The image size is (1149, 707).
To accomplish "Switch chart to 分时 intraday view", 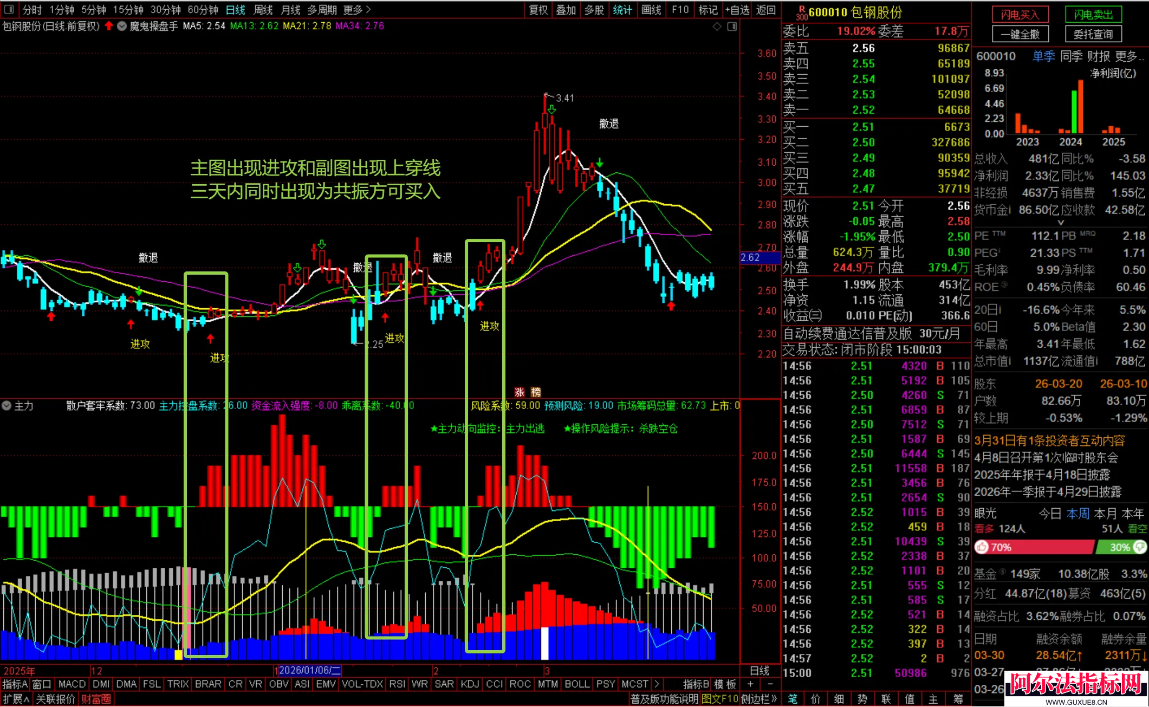I will pos(32,10).
